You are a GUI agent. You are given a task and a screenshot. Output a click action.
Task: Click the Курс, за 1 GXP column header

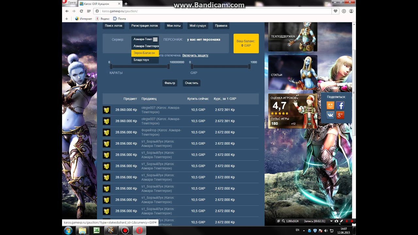225,99
